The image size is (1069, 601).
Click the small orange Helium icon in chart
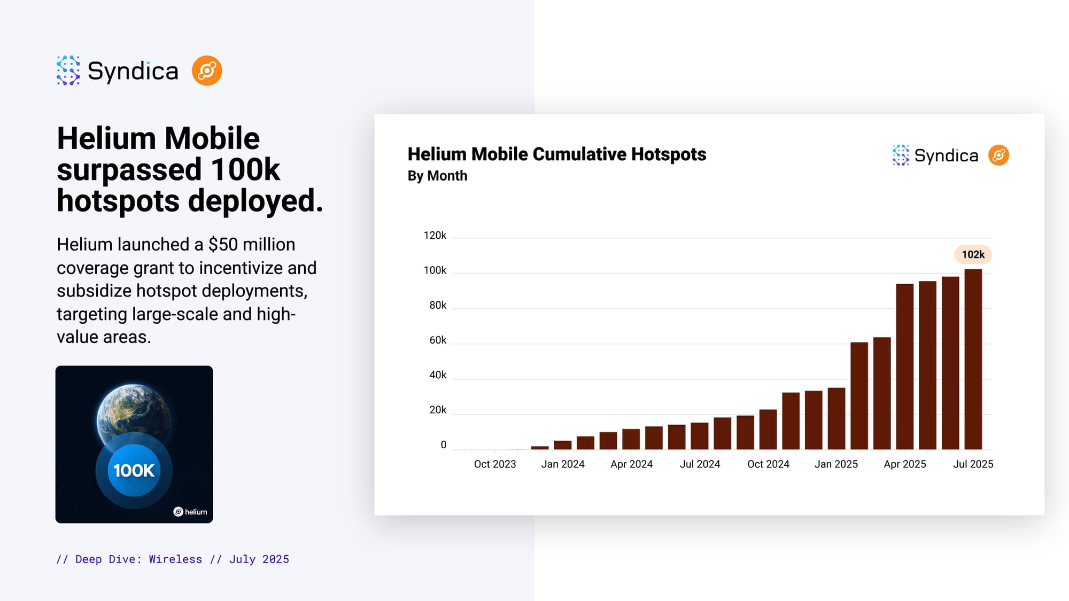[x=998, y=155]
